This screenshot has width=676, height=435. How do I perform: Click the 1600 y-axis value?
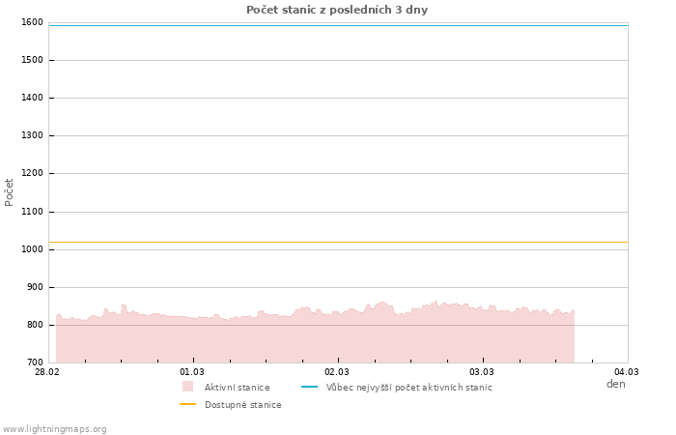point(31,22)
